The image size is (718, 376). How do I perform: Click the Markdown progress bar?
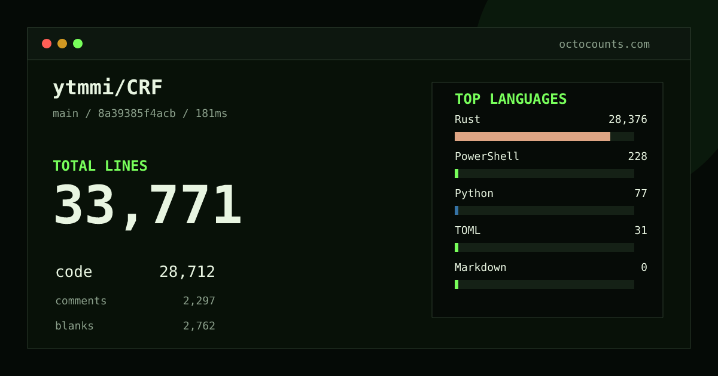(544, 284)
